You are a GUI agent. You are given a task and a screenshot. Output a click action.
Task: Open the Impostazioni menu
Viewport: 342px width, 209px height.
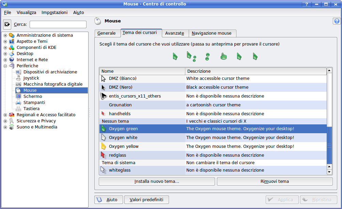(x=55, y=13)
